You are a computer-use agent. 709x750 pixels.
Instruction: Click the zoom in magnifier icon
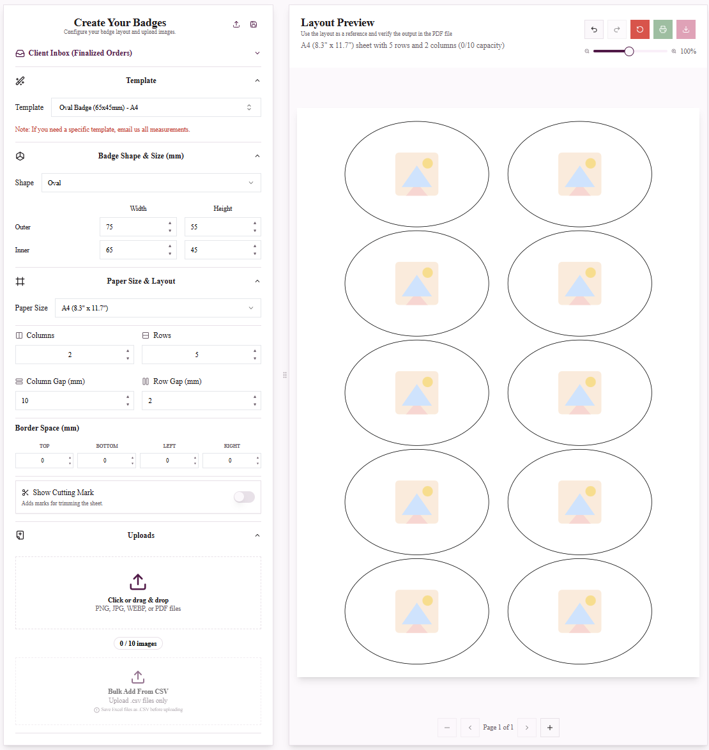point(674,51)
